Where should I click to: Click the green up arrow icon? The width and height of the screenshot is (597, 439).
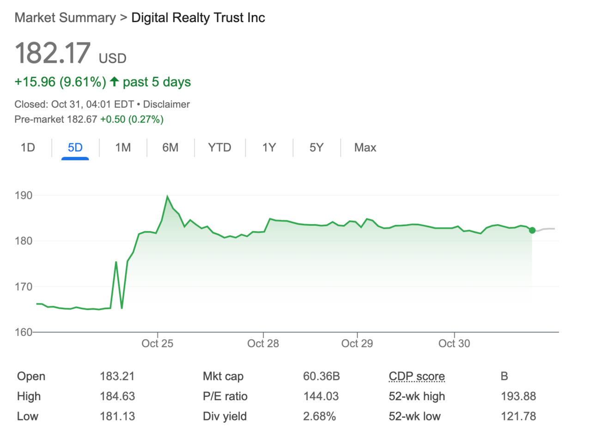114,82
